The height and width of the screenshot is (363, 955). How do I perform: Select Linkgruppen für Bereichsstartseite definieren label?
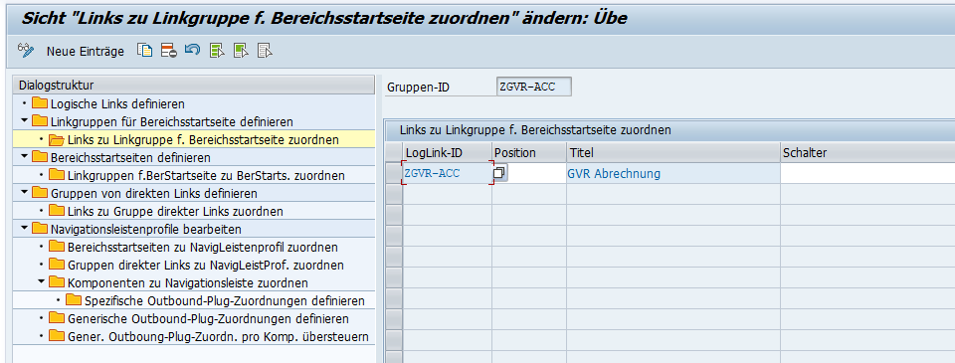[x=172, y=121]
